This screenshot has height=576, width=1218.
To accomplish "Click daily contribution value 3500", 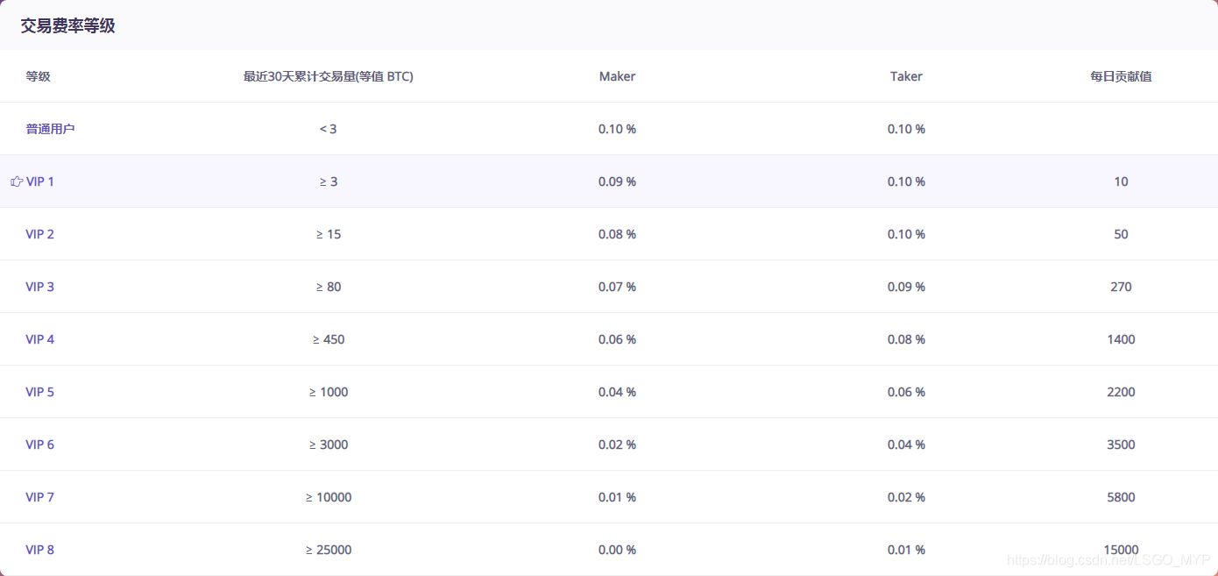I will [x=1121, y=444].
